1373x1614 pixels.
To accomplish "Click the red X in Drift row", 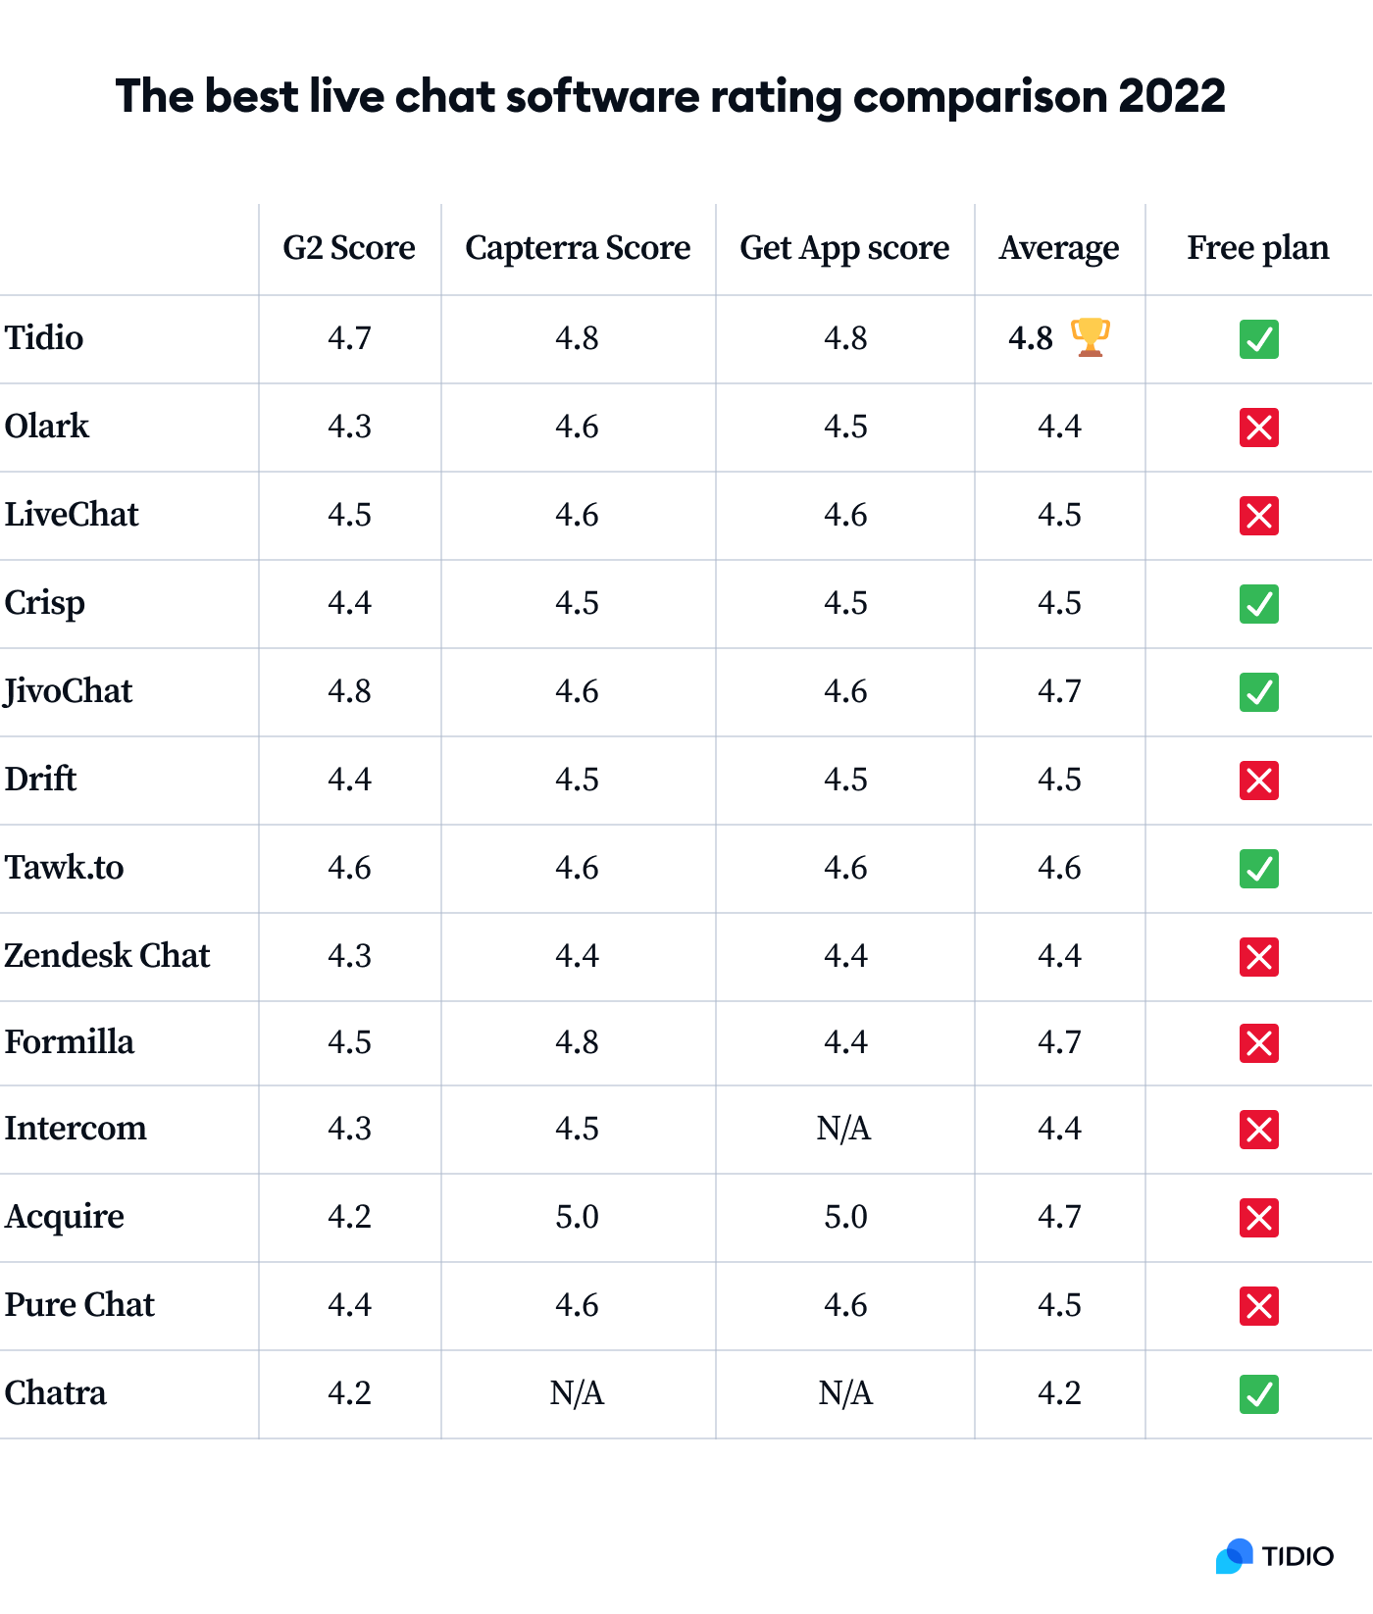I will (1258, 781).
